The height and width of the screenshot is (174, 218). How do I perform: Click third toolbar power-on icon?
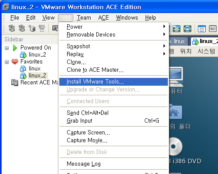coord(32,28)
